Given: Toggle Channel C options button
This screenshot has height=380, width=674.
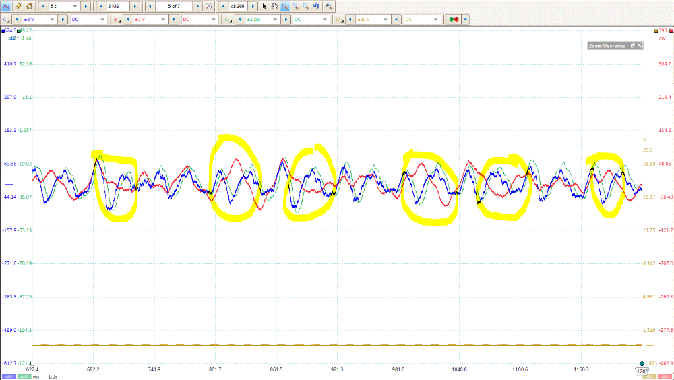Looking at the screenshot, I should pyautogui.click(x=227, y=20).
